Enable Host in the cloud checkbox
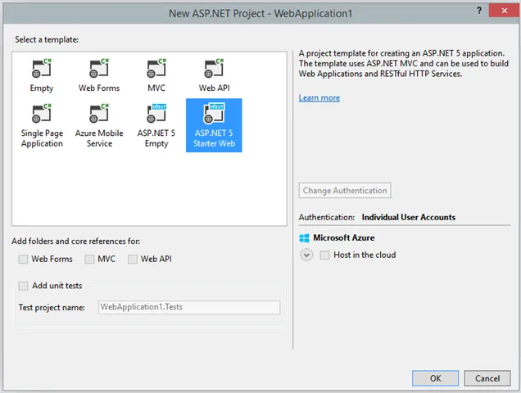Viewport: 521px width, 393px height. (325, 255)
